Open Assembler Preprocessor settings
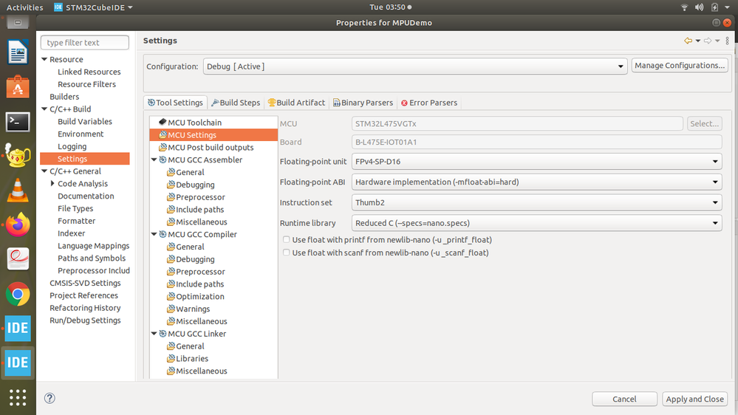This screenshot has width=738, height=415. tap(200, 197)
